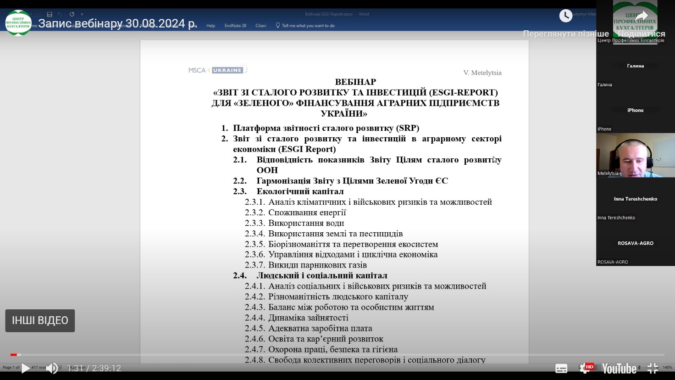Click the ІНШІ ВІДЕО button
675x380 pixels.
click(x=40, y=320)
